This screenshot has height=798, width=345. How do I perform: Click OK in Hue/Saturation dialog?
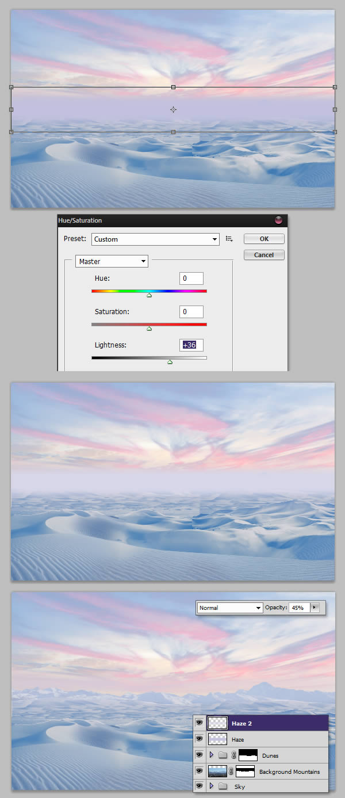[264, 239]
